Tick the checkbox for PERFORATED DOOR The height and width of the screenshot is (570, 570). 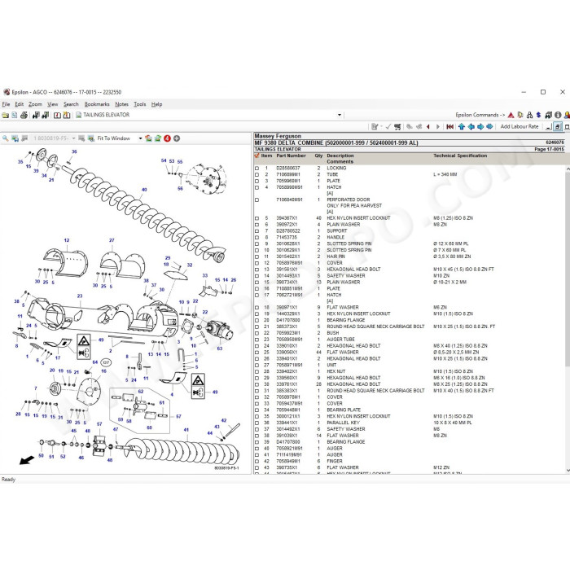(257, 200)
